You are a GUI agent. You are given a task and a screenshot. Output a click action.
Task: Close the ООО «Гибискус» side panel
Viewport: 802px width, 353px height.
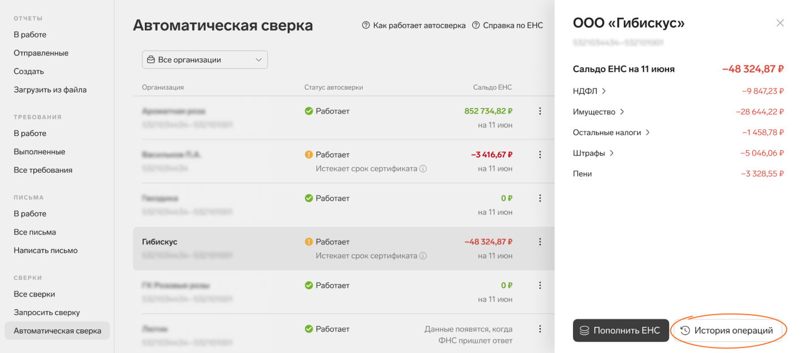coord(780,23)
